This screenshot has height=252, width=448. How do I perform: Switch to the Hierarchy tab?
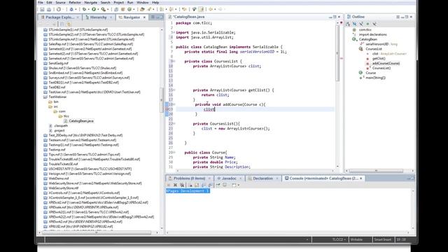(x=98, y=17)
